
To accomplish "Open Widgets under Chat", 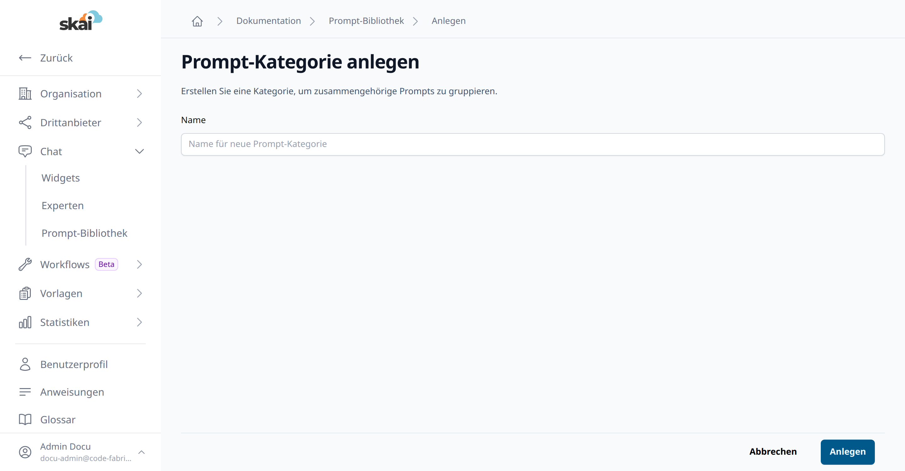I will [x=60, y=178].
